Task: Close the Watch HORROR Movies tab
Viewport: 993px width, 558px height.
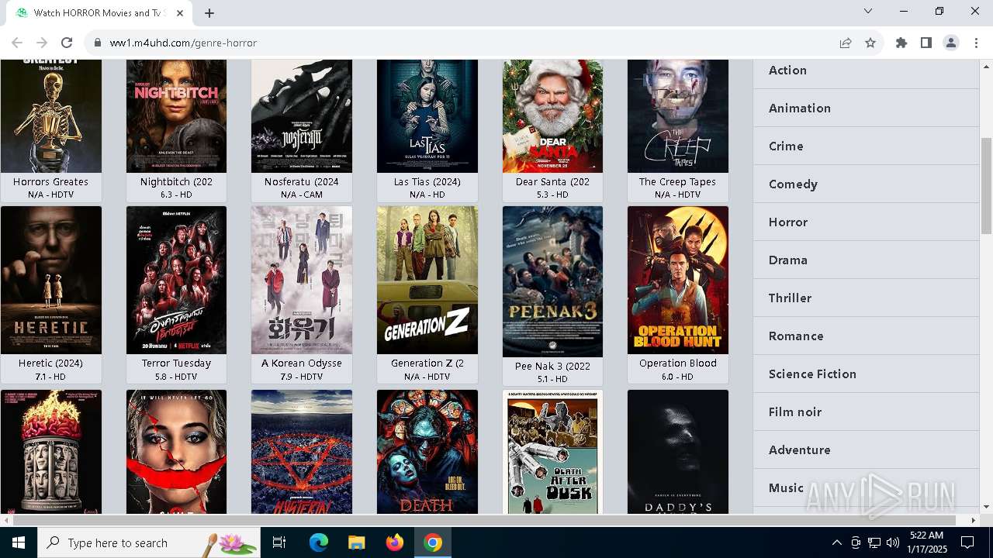Action: 180,12
